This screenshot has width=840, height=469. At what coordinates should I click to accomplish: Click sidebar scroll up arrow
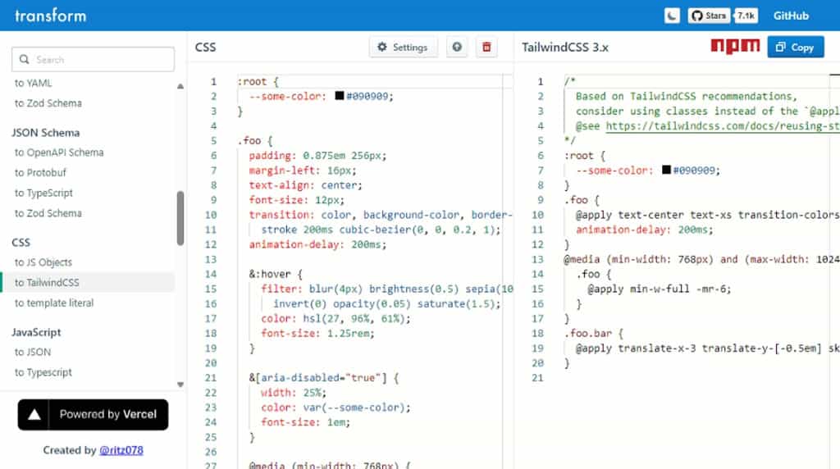(180, 86)
